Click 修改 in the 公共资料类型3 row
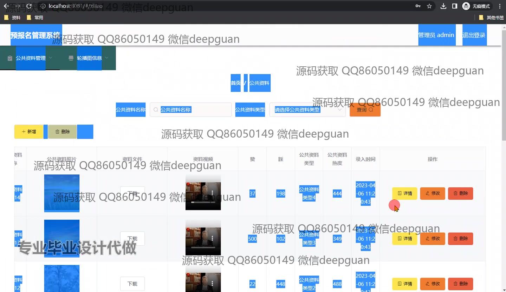The image size is (506, 292). (x=433, y=239)
